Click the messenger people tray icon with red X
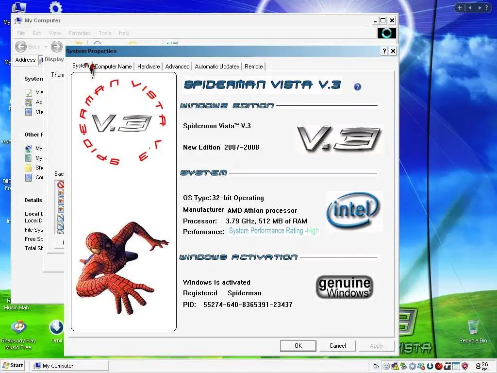 point(421,366)
